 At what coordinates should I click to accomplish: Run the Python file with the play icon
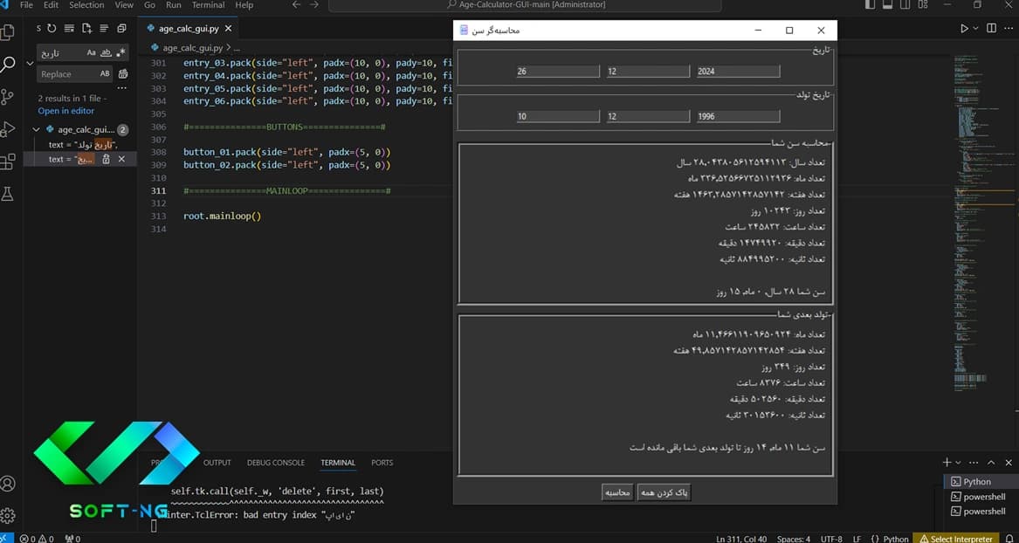[x=964, y=29]
